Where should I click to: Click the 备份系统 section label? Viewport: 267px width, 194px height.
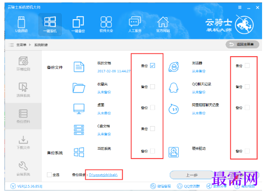pyautogui.click(x=55, y=153)
